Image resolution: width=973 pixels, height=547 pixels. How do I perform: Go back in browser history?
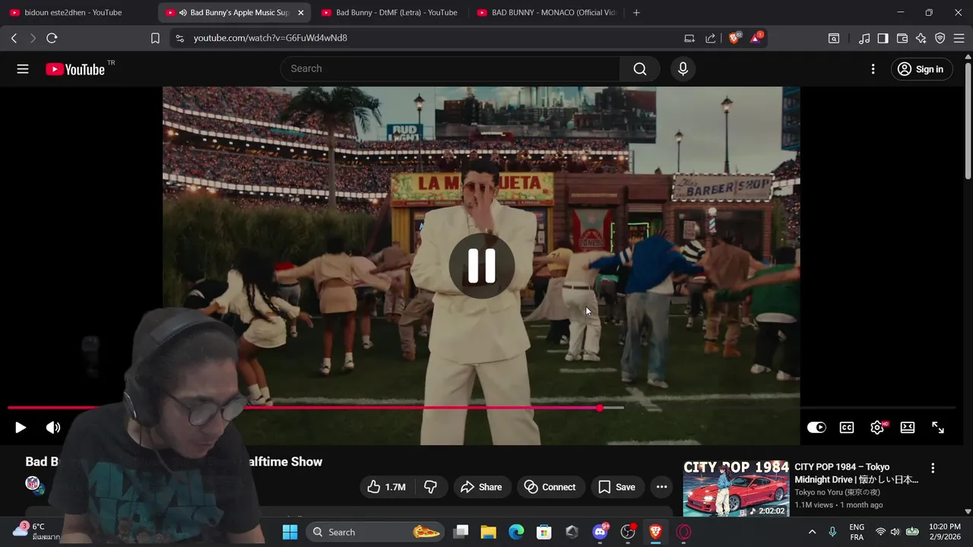coord(14,38)
